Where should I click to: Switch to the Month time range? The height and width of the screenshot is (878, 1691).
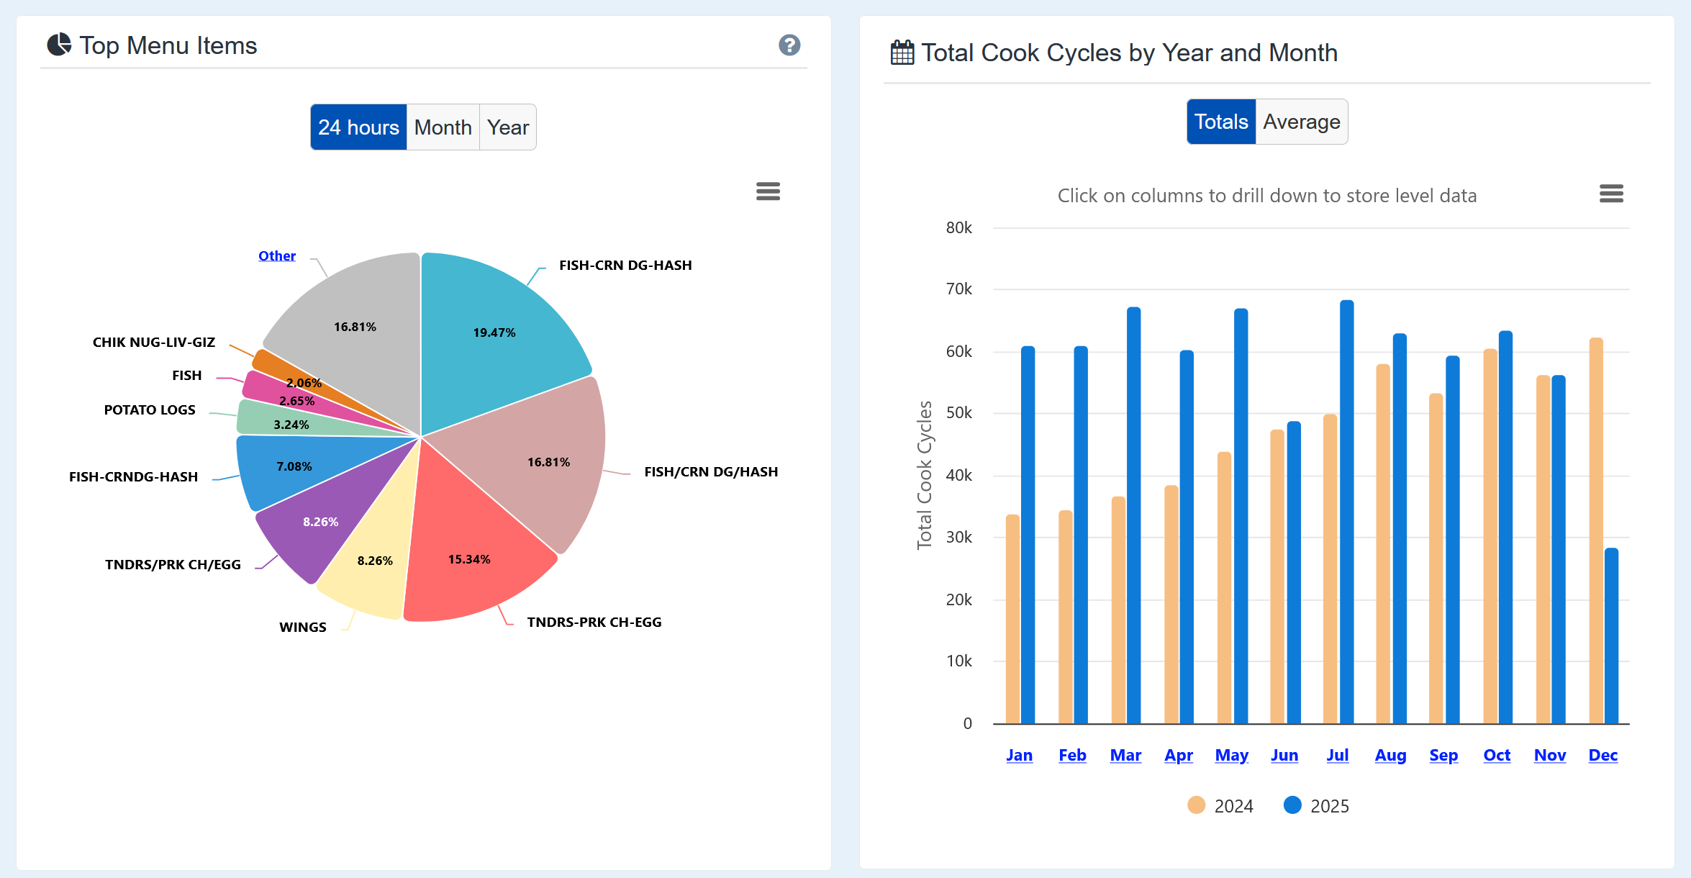coord(443,127)
